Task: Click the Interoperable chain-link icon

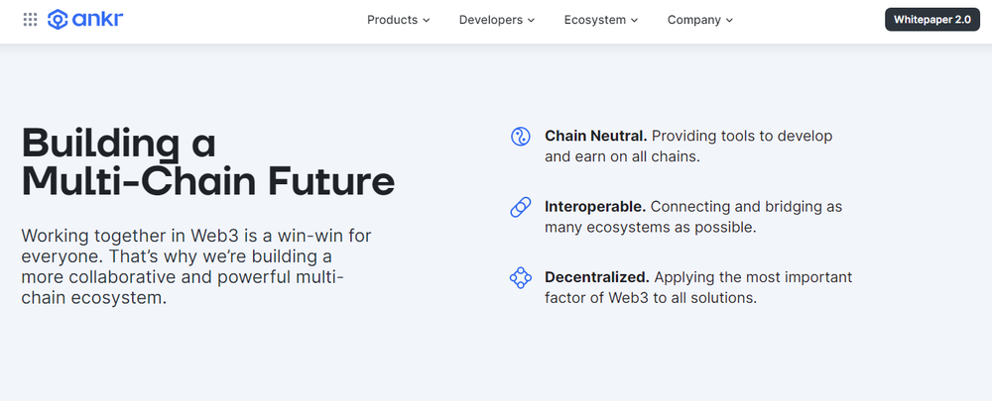Action: (x=520, y=207)
